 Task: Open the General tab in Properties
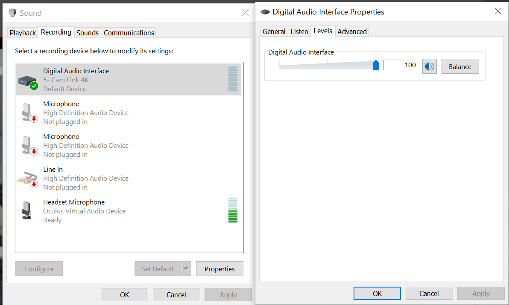pyautogui.click(x=274, y=32)
